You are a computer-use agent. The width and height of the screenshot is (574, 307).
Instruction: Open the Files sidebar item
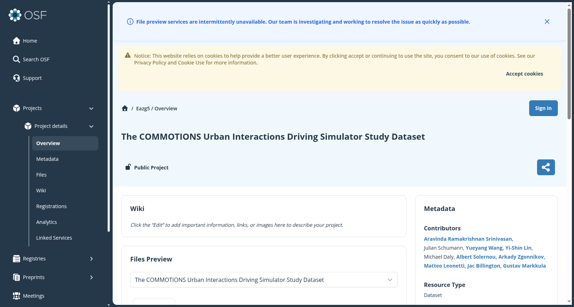(x=65, y=175)
